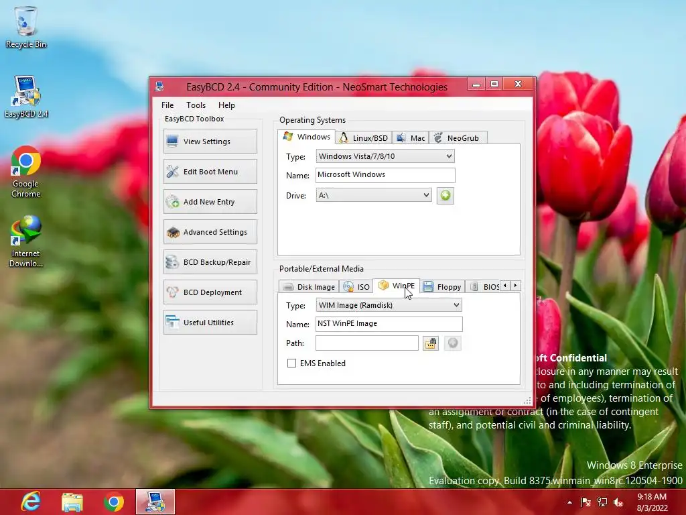
Task: Click the EasyBCD taskbar button
Action: point(155,502)
